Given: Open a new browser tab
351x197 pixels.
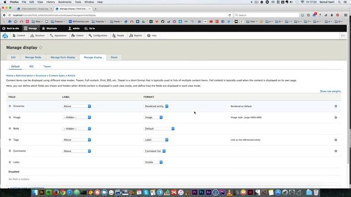Looking at the screenshot, I should tap(95, 9).
